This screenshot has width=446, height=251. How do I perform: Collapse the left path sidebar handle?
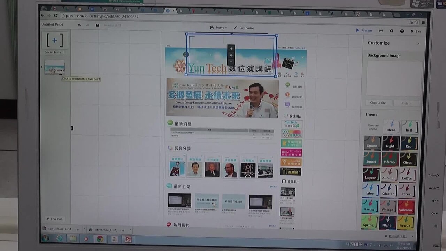[x=72, y=128]
